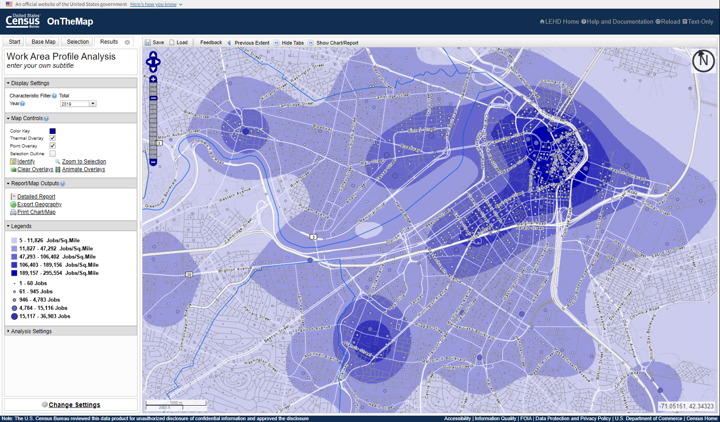The width and height of the screenshot is (720, 422).
Task: Click the Show Chart/Report double-arrow icon
Action: (311, 43)
